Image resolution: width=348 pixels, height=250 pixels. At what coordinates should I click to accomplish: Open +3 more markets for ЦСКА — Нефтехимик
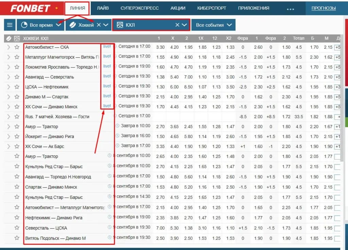337,87
